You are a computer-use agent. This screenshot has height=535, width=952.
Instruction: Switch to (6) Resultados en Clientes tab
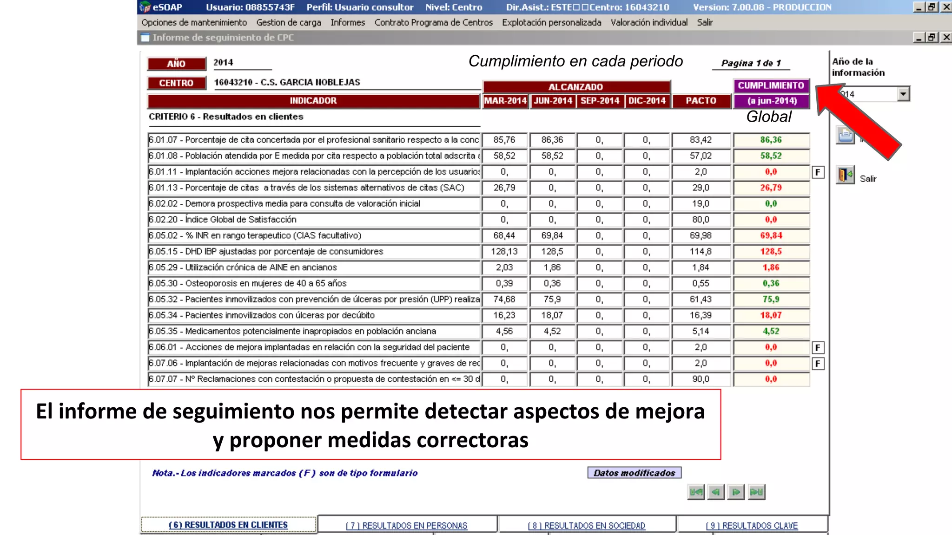click(x=228, y=525)
